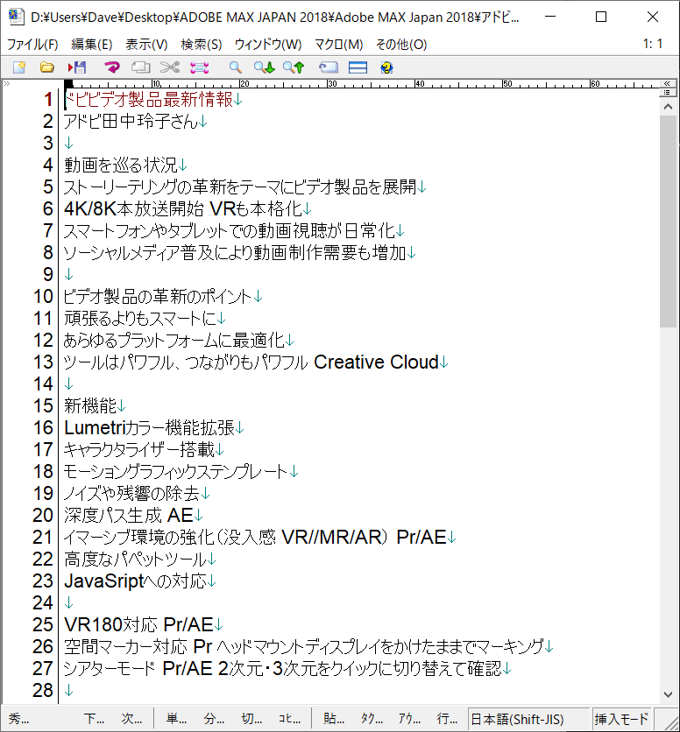Viewport: 680px width, 732px height.
Task: Click the 単... function key button
Action: point(176,719)
